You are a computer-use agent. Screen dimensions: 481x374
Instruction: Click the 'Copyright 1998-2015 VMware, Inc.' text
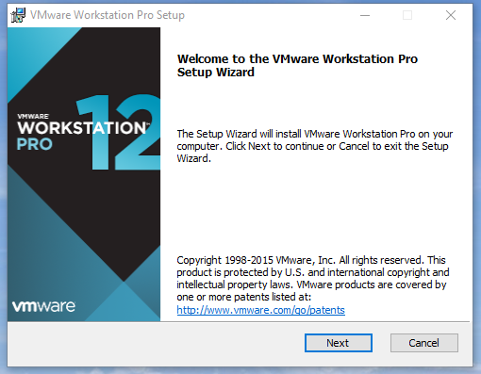(256, 260)
